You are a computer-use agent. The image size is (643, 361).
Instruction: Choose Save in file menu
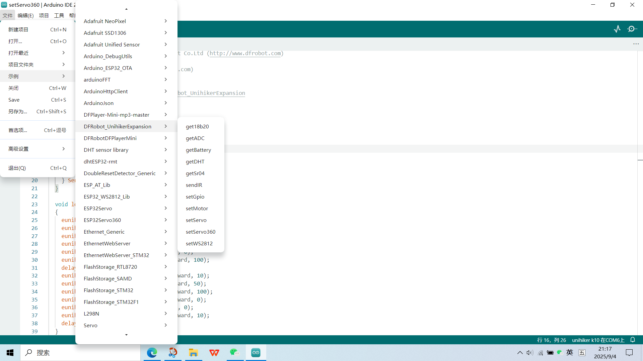(x=38, y=100)
